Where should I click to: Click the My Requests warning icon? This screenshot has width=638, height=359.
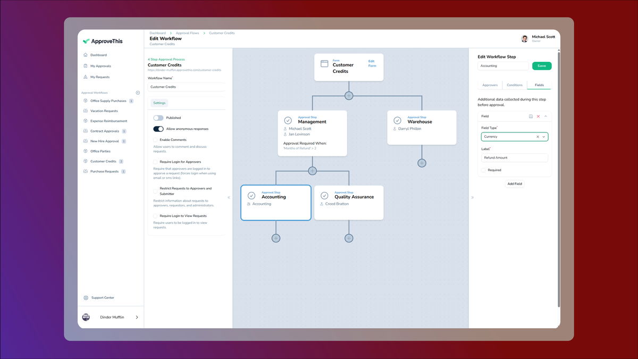(x=86, y=77)
